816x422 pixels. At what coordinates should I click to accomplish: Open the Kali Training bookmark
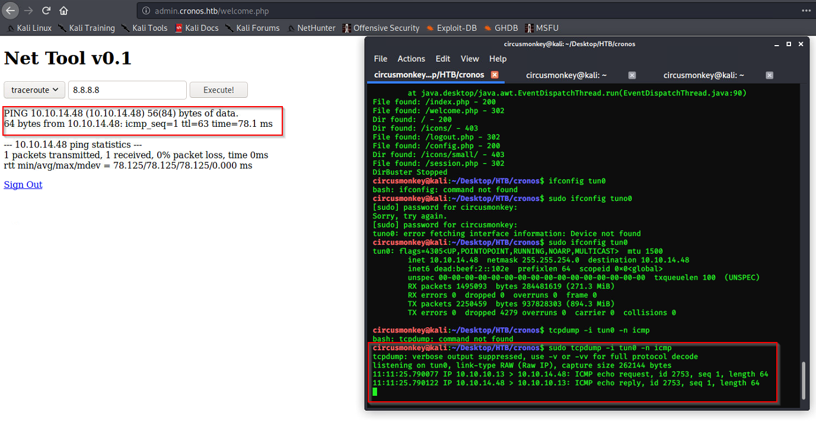[x=86, y=28]
